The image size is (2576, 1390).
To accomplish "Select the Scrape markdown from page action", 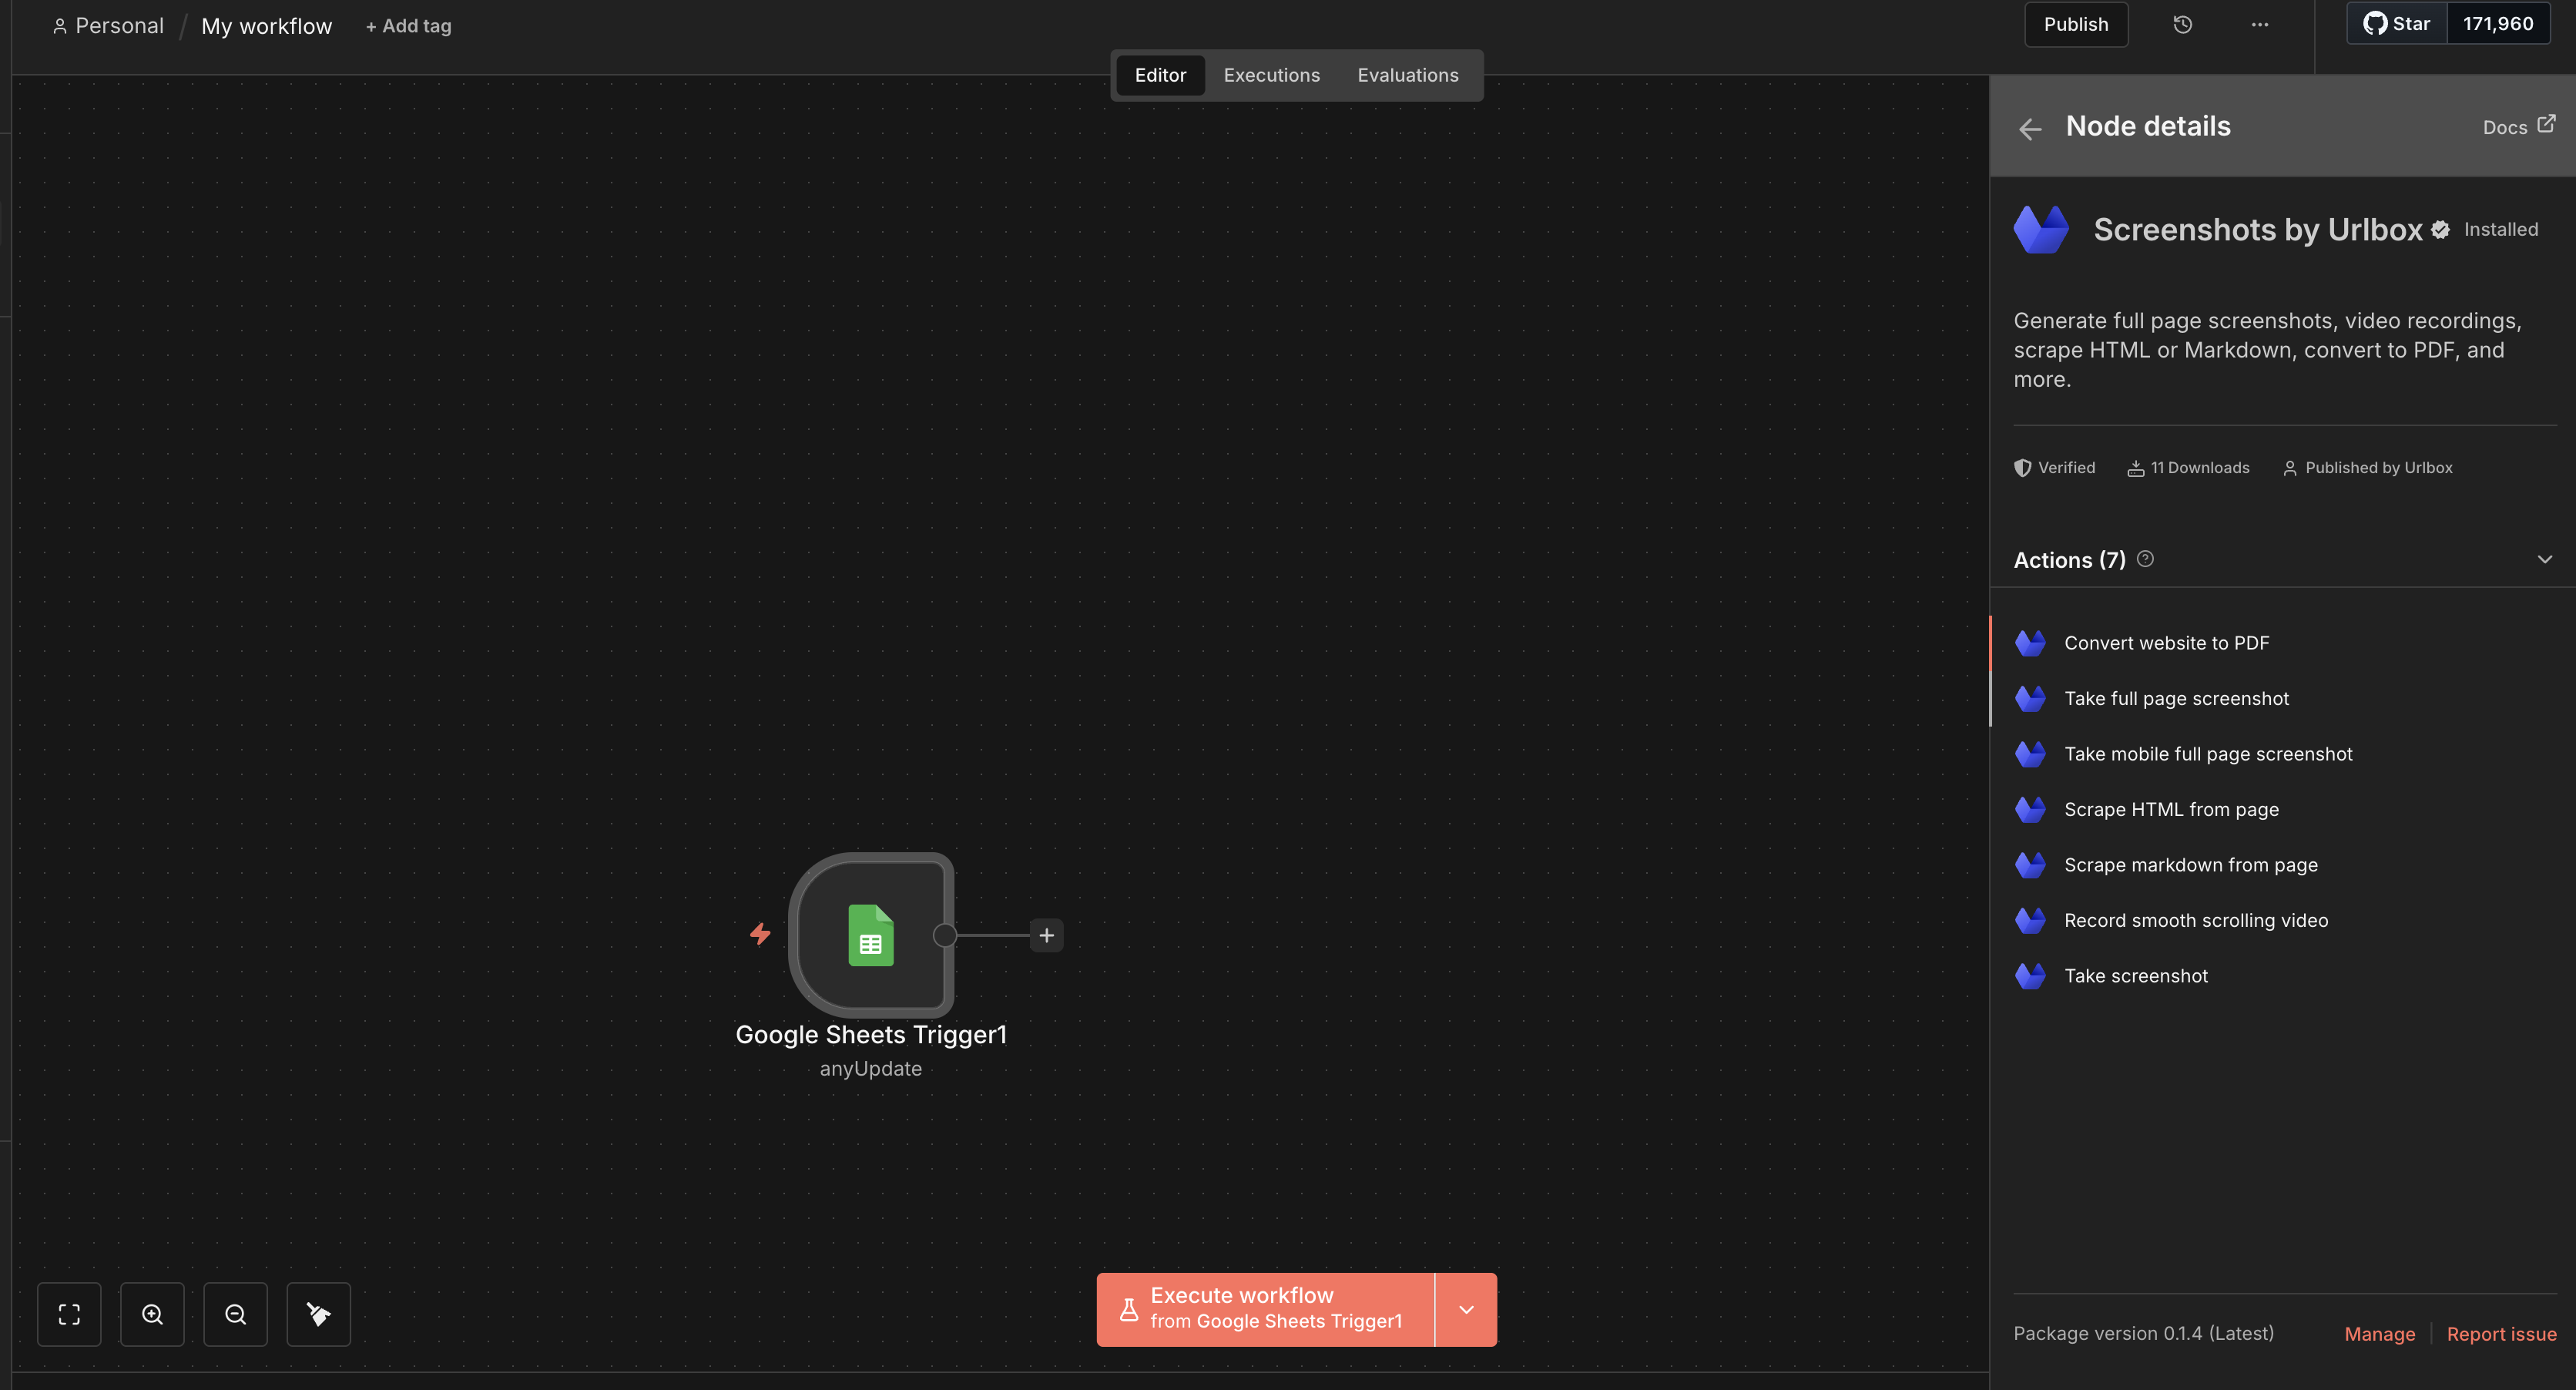I will pos(2190,865).
